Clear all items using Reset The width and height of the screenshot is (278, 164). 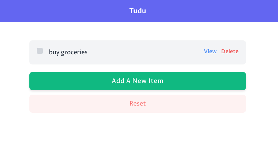point(138,104)
